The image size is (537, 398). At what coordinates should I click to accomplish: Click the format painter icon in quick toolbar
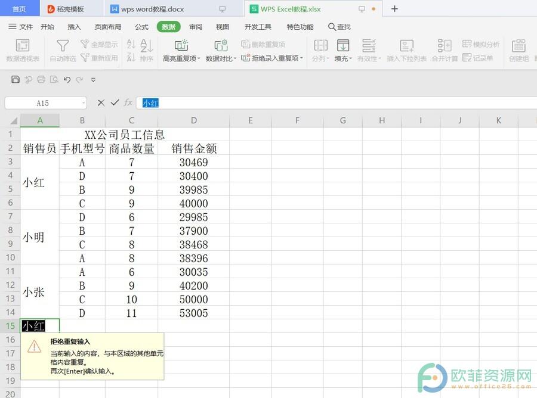pos(28,80)
